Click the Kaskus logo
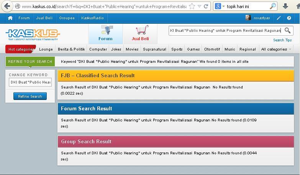 [x=33, y=34]
